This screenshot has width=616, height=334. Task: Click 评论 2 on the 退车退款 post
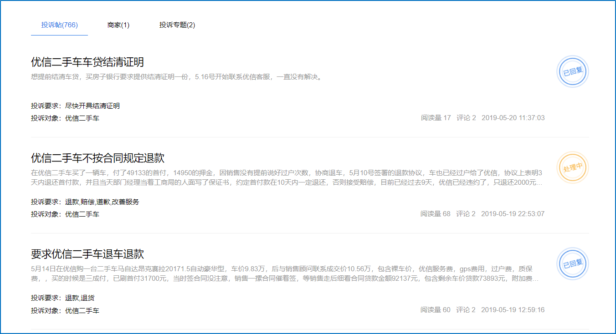pyautogui.click(x=466, y=310)
